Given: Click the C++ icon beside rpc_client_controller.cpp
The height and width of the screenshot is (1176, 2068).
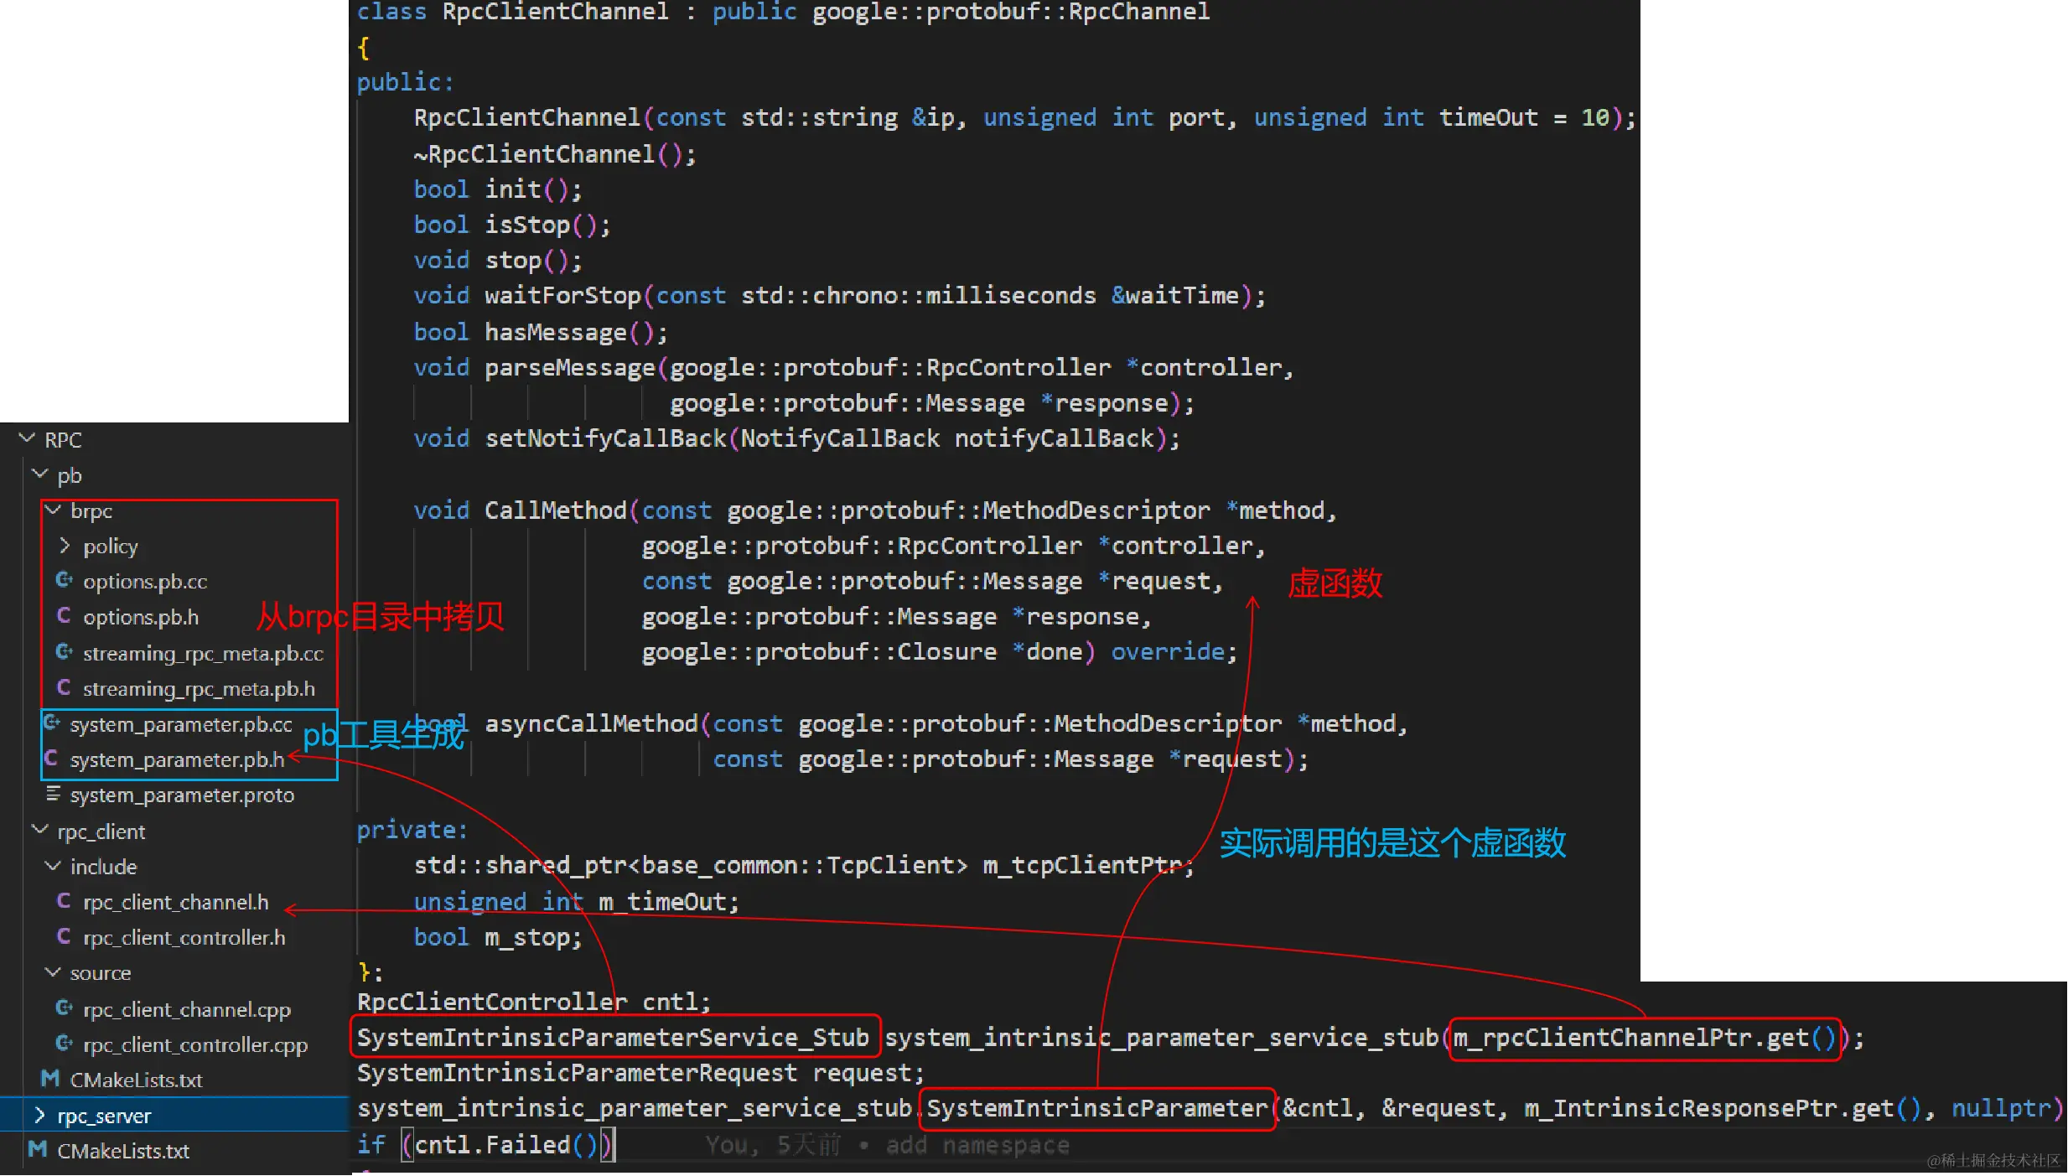Looking at the screenshot, I should 64,1044.
